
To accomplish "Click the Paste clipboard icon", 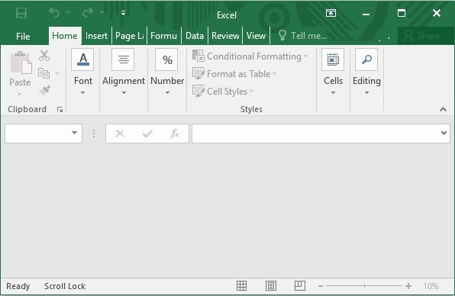I will (x=21, y=63).
